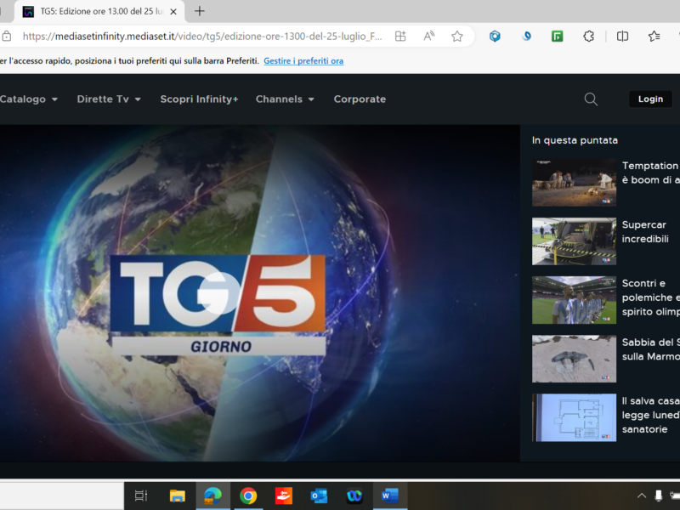Image resolution: width=680 pixels, height=510 pixels.
Task: Switch to Microsoft Edge in taskbar
Action: (x=212, y=496)
